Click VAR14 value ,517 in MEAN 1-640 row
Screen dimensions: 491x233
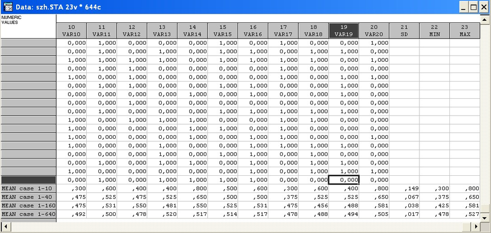coord(193,214)
